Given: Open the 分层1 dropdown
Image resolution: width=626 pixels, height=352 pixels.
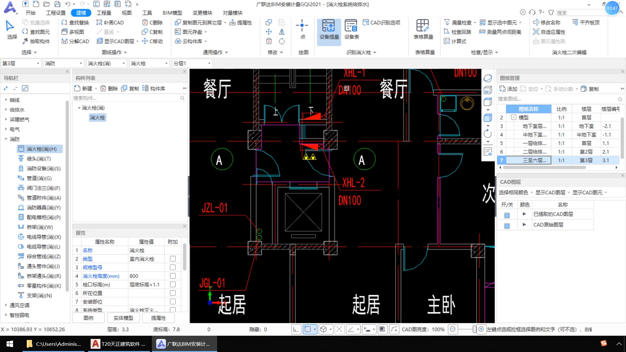Looking at the screenshot, I should (x=209, y=63).
